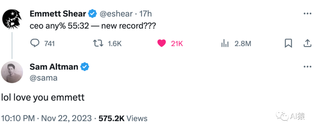The image size is (315, 130).
Task: Click the @sama handle
Action: (x=43, y=78)
